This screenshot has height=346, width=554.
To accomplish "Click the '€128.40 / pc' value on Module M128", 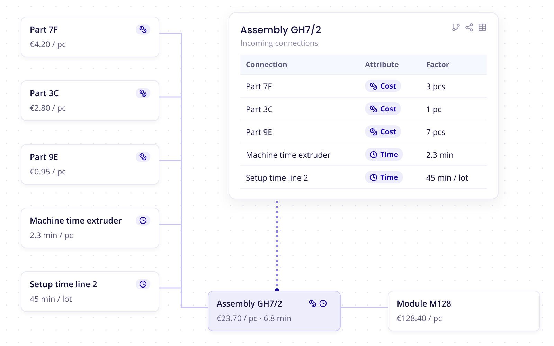I will pos(419,318).
